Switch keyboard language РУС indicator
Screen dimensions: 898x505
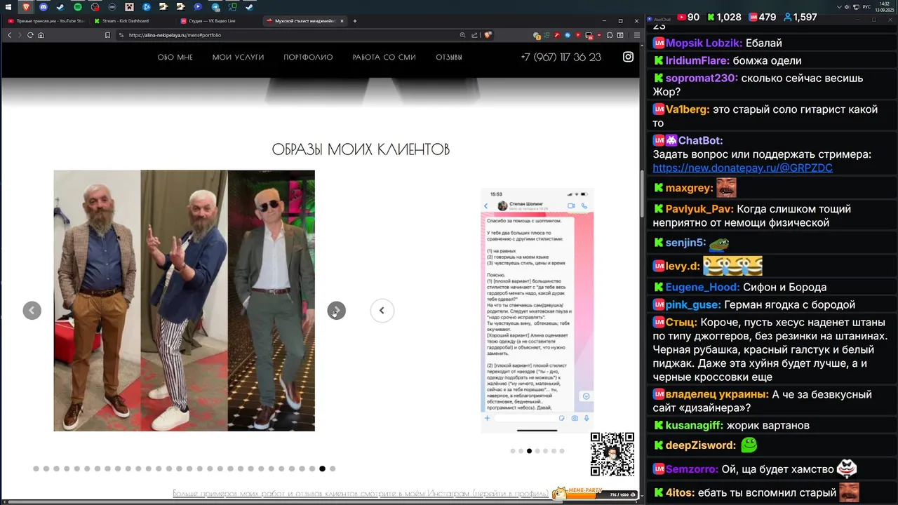click(866, 6)
